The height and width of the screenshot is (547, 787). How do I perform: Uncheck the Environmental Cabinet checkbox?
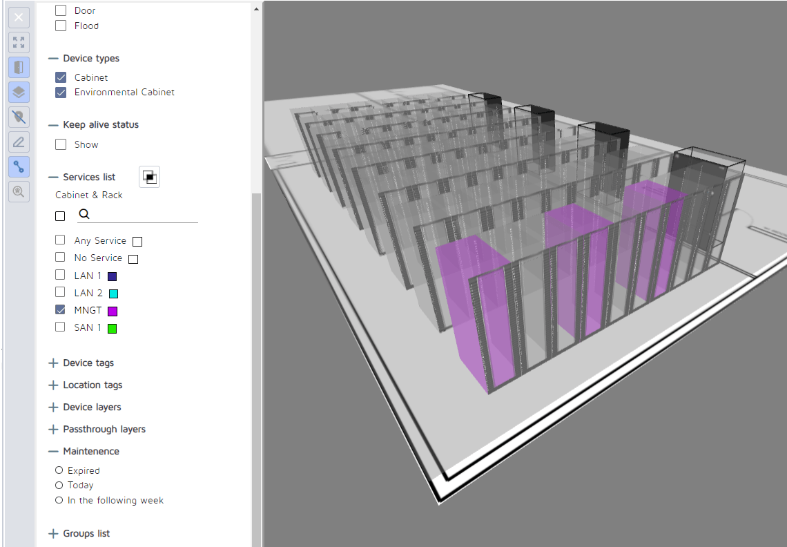click(61, 92)
